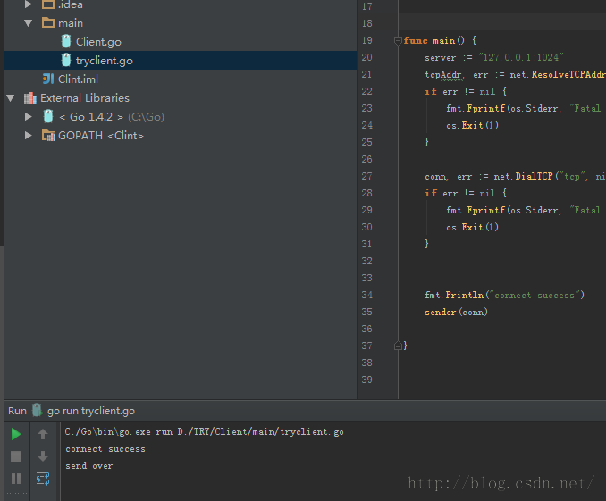The width and height of the screenshot is (606, 501).
Task: Click line number 26 in the gutter
Action: coord(366,159)
